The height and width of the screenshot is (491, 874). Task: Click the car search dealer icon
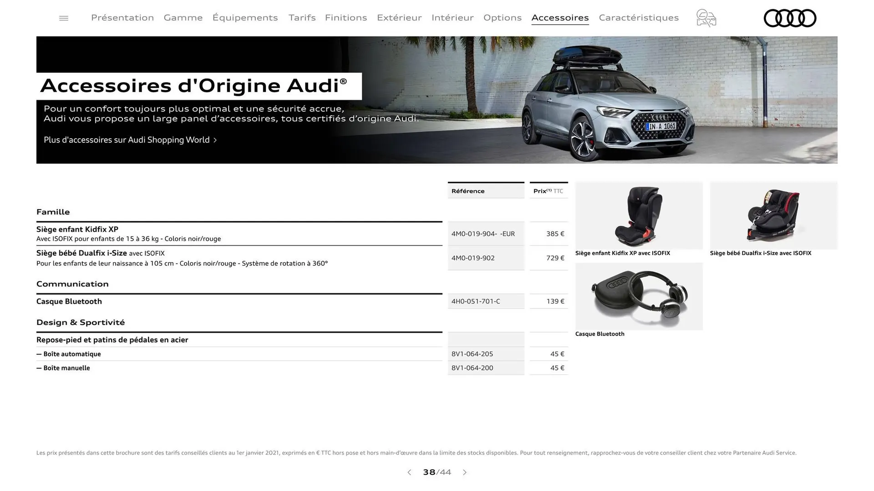pyautogui.click(x=706, y=18)
